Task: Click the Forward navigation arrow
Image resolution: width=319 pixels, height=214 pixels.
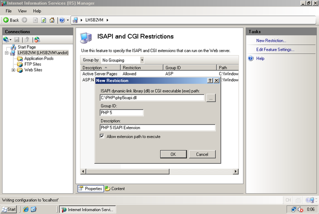Action: (25, 20)
